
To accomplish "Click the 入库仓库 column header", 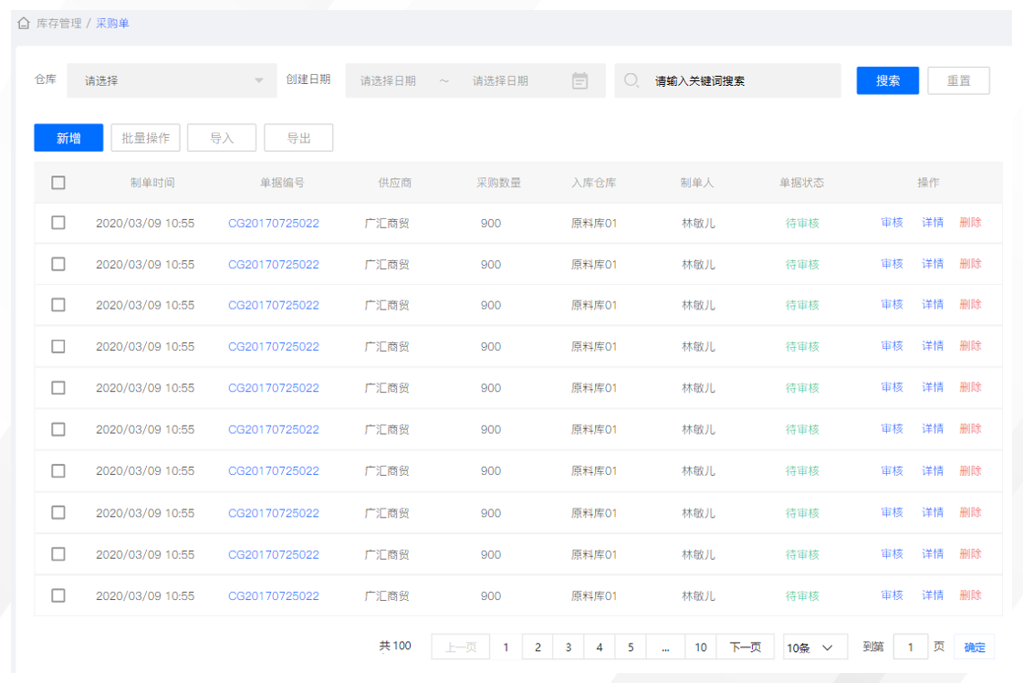I will (x=594, y=183).
